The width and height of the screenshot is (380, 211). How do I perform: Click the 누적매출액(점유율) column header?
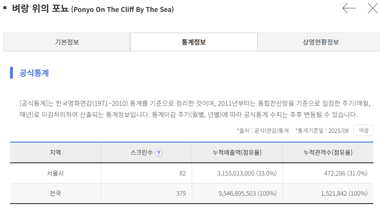(237, 153)
